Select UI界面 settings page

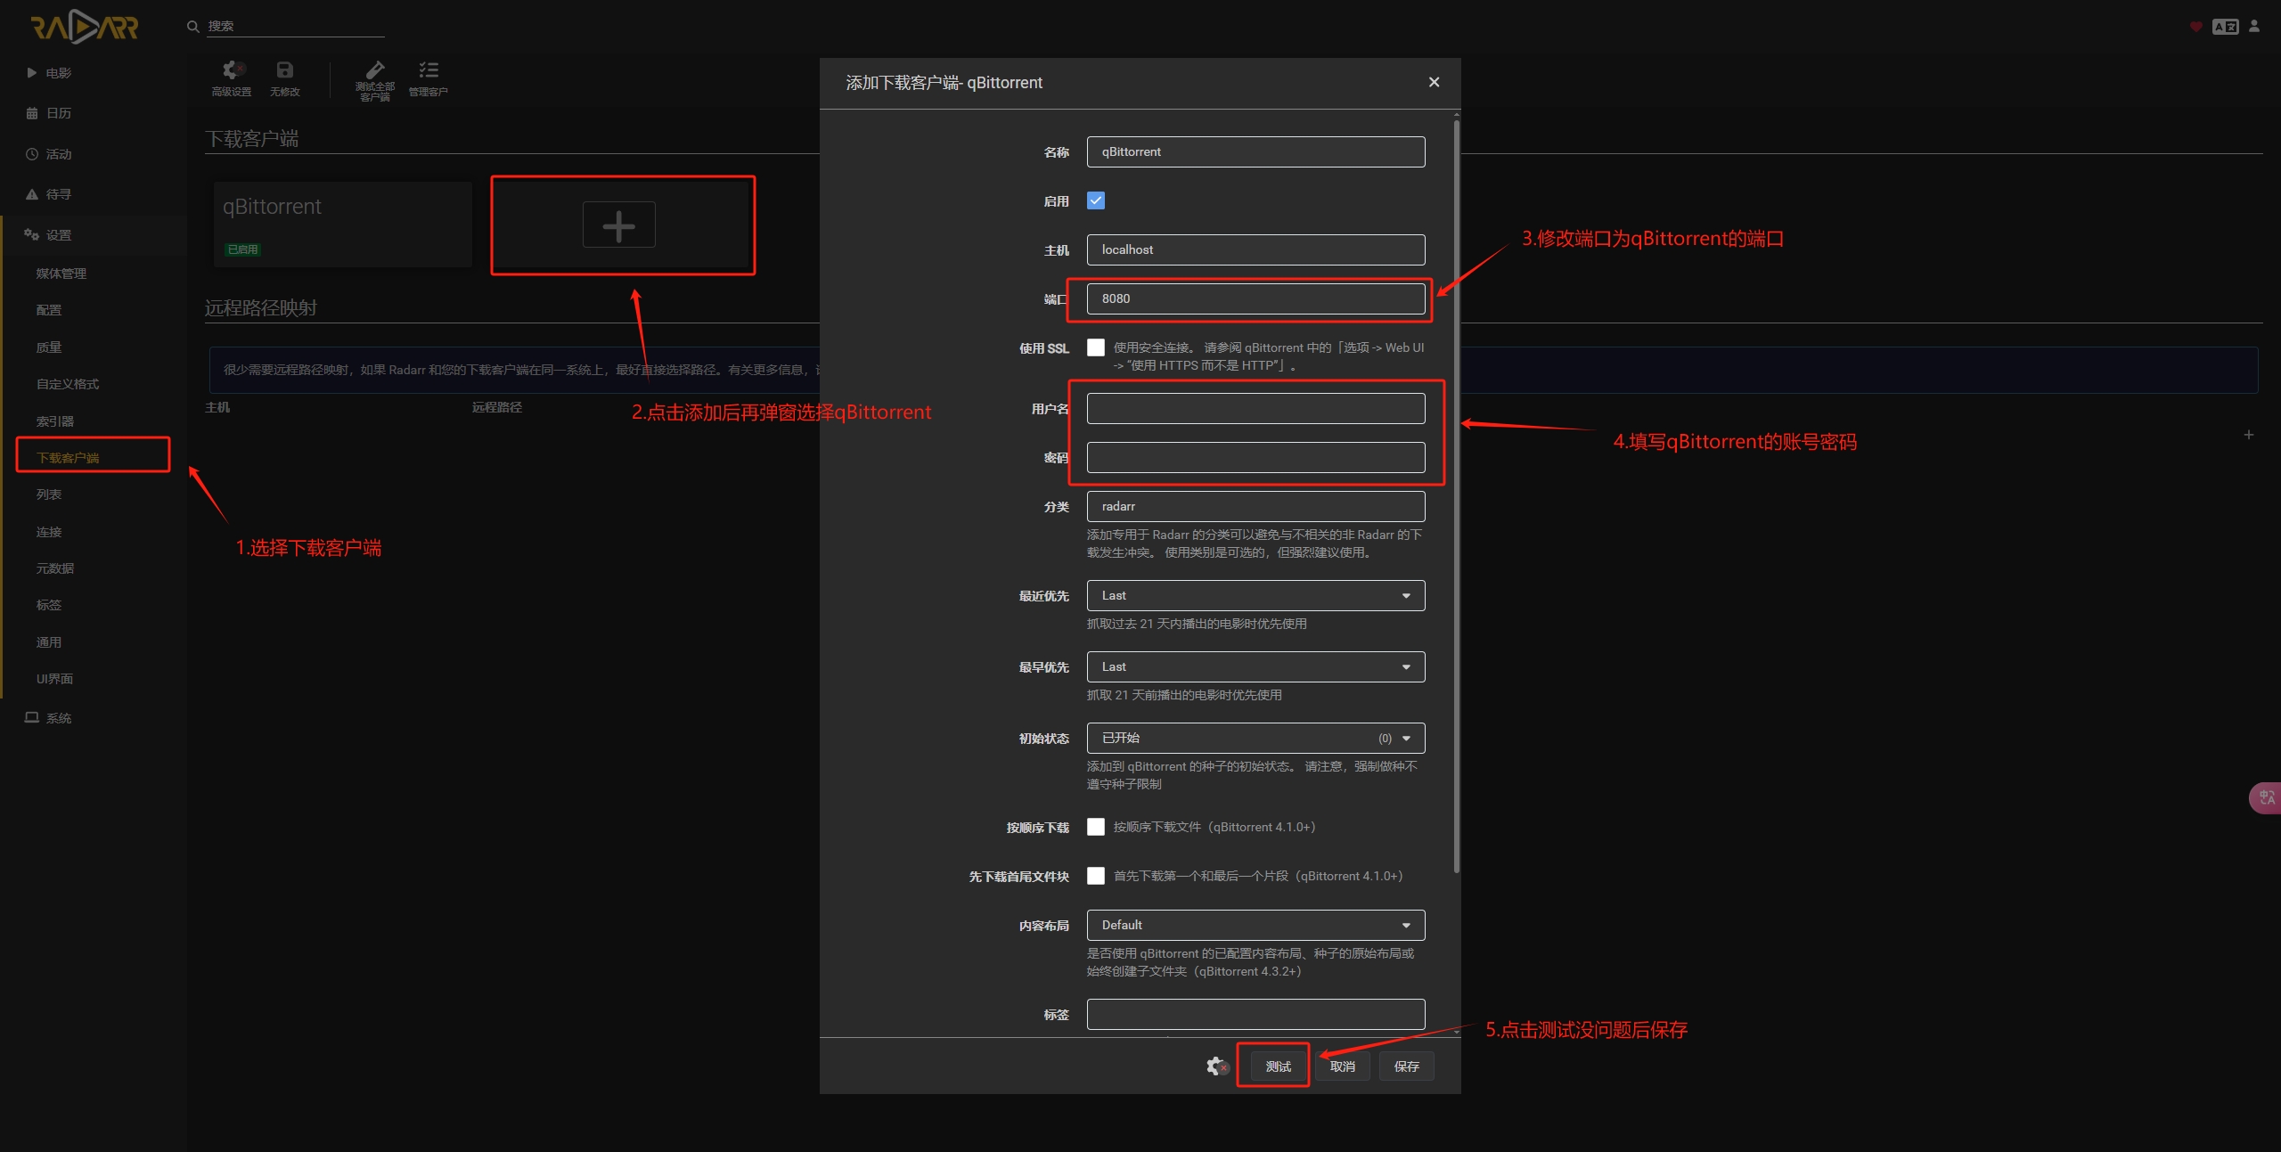click(54, 679)
